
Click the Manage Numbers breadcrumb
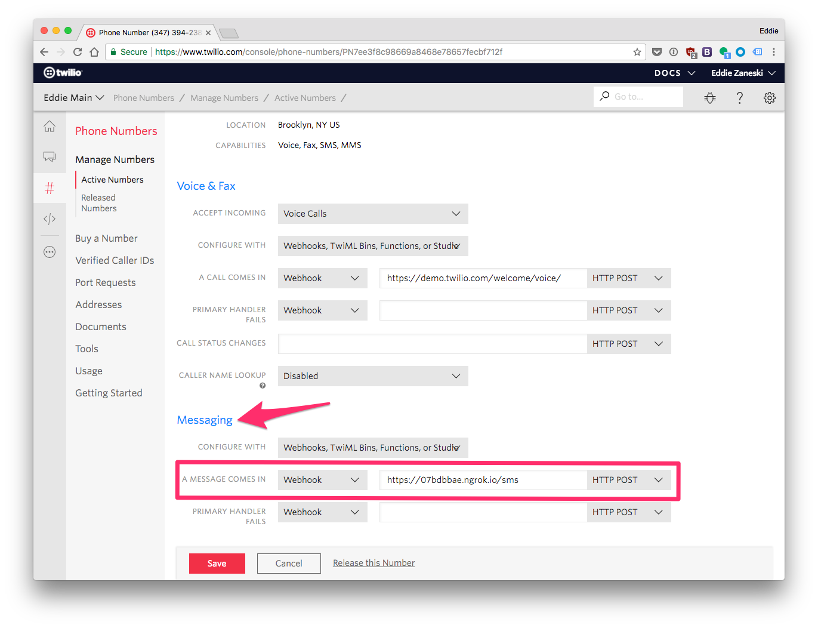point(224,98)
